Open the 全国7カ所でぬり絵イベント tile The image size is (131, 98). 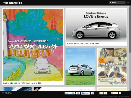coord(112,66)
